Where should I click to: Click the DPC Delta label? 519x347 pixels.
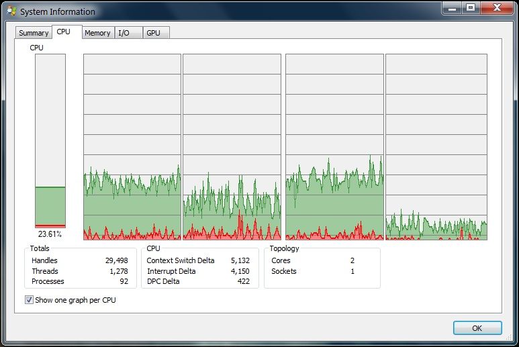163,281
